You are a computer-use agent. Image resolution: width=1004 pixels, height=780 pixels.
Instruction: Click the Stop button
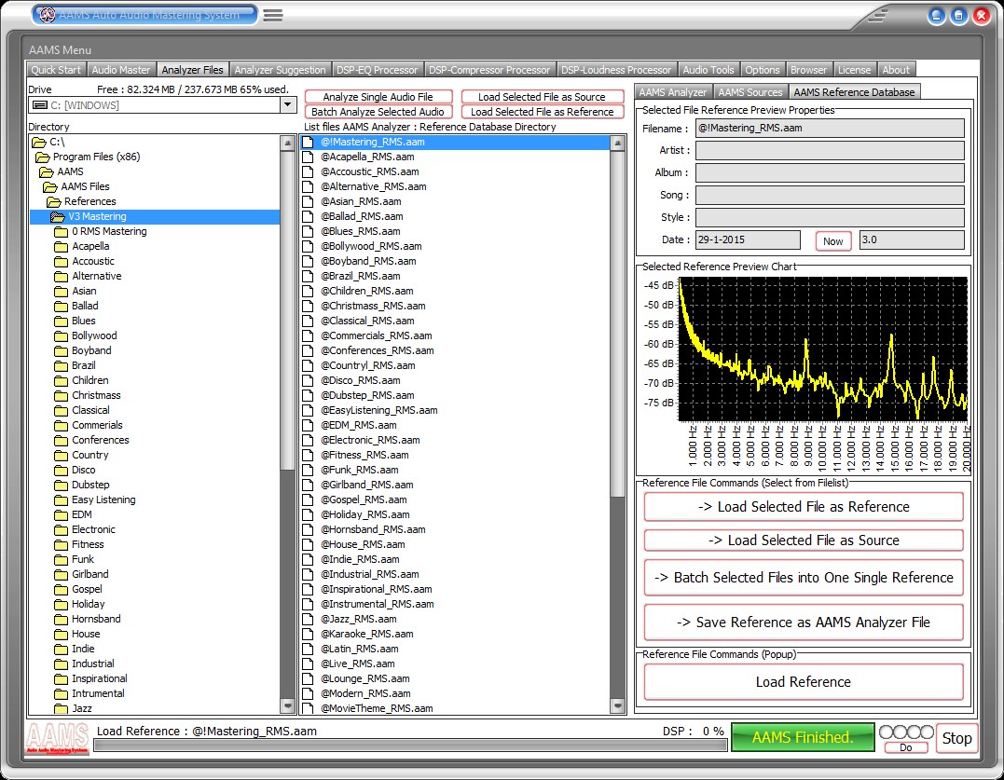pos(956,738)
